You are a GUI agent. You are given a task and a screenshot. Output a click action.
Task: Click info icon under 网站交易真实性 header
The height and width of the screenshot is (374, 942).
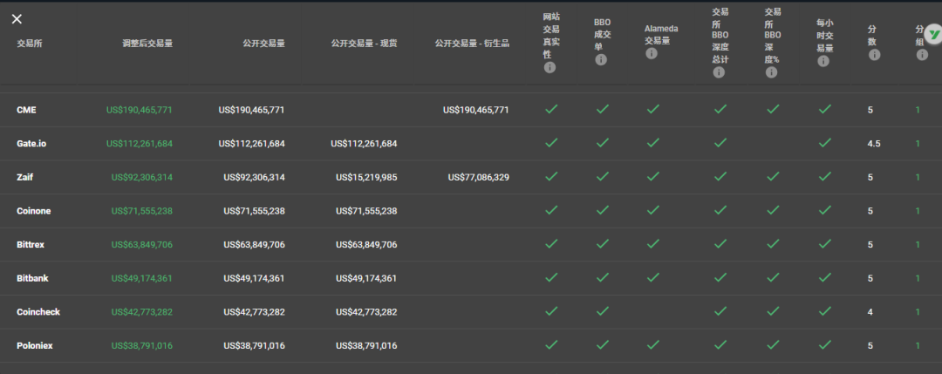click(x=549, y=68)
